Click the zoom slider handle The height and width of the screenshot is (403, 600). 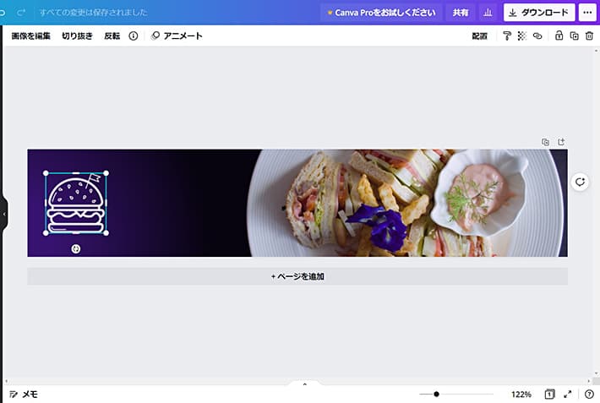pyautogui.click(x=436, y=395)
